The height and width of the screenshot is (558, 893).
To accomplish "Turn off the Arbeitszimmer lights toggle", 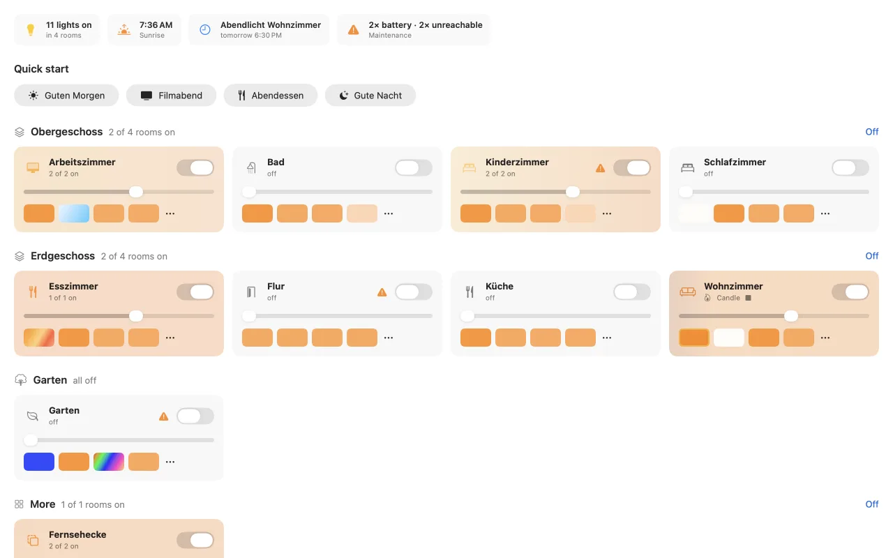I will click(x=195, y=168).
